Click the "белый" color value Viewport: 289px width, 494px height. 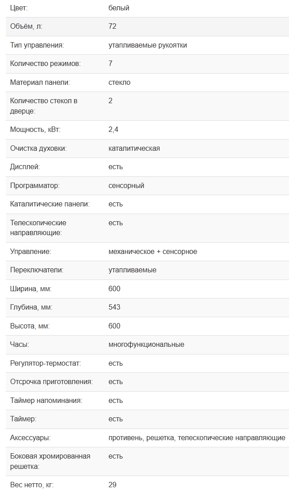click(119, 8)
